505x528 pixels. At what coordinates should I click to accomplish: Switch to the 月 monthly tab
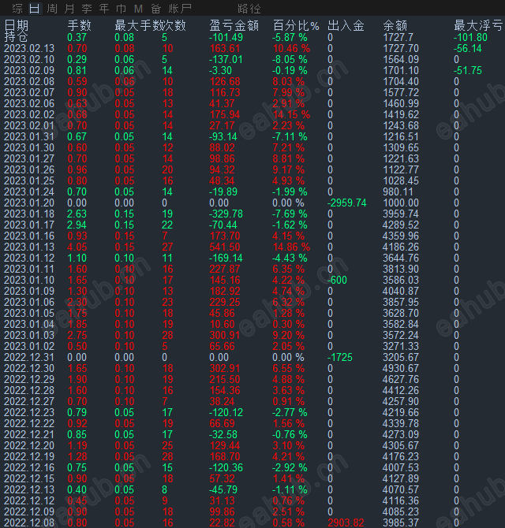pos(69,9)
